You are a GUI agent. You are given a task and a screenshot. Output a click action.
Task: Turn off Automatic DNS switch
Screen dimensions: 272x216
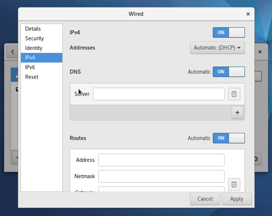229,72
